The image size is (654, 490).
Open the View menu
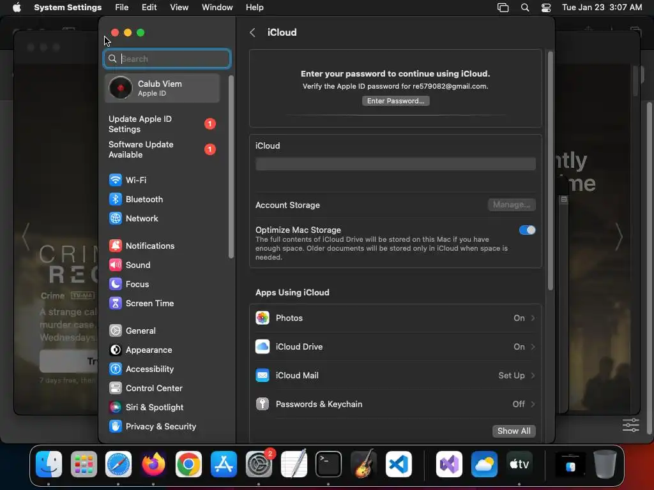coord(179,8)
